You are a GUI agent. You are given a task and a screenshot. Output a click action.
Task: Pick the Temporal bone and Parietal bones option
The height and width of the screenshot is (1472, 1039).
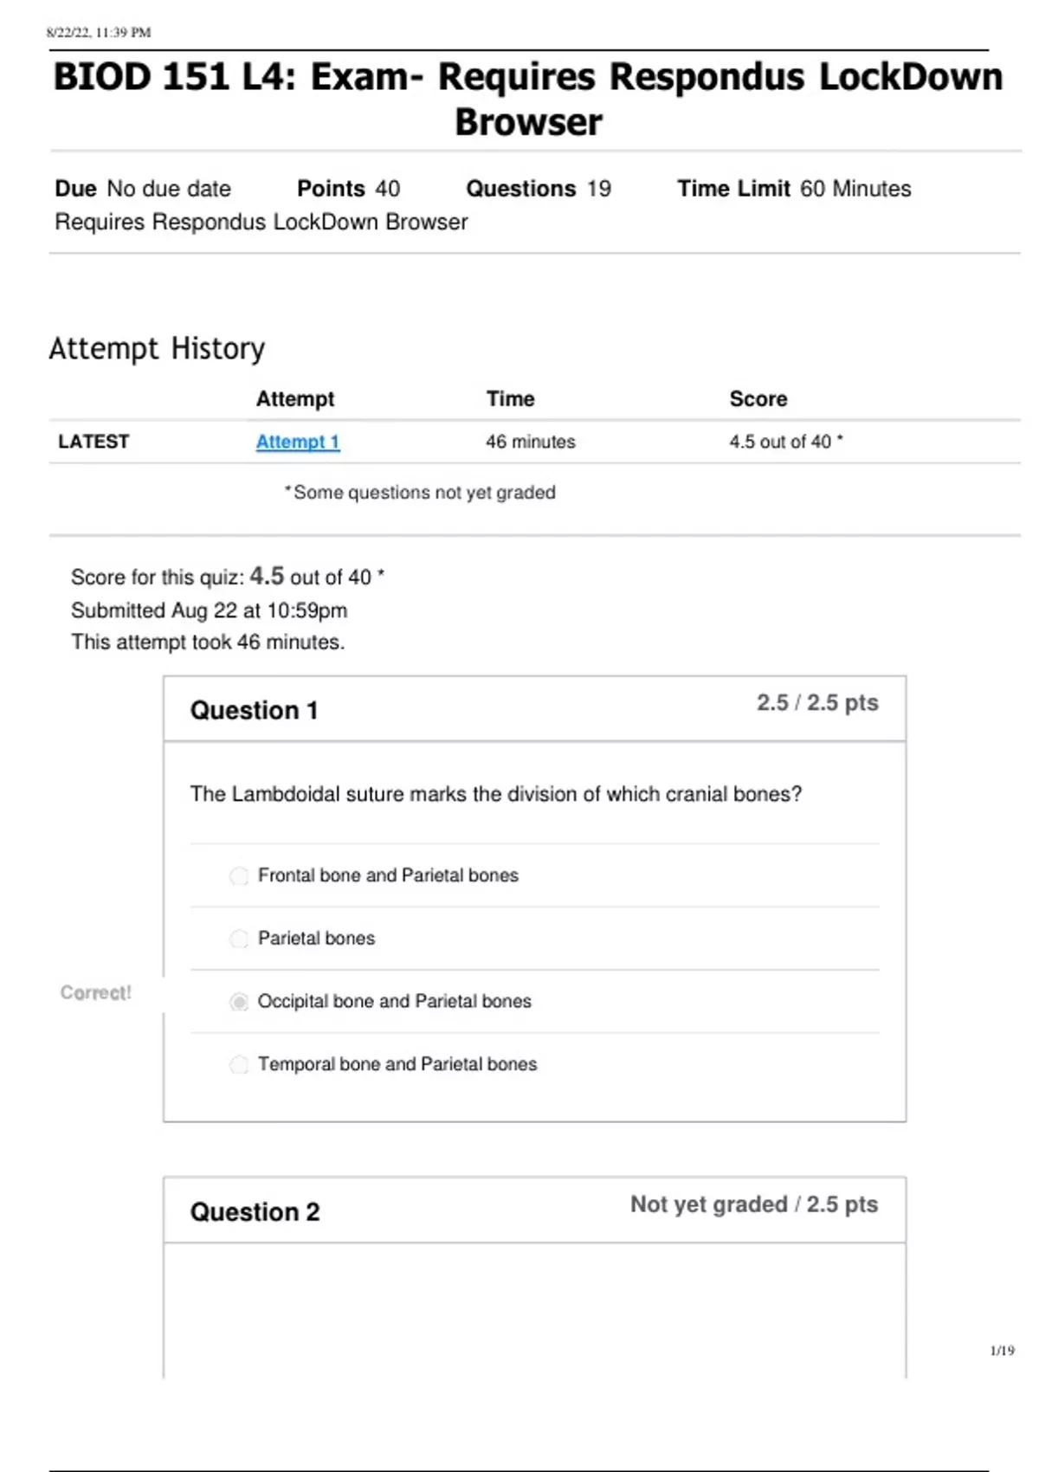point(239,1064)
